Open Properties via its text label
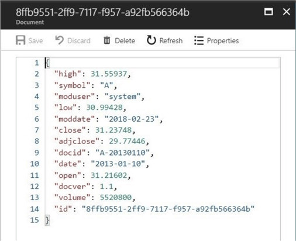The height and width of the screenshot is (241, 296). point(223,41)
